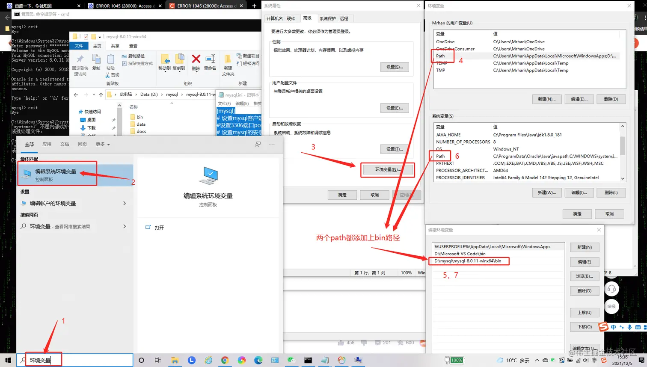The width and height of the screenshot is (647, 367).
Task: Switch to the 网页 tab in search panel
Action: [82, 144]
